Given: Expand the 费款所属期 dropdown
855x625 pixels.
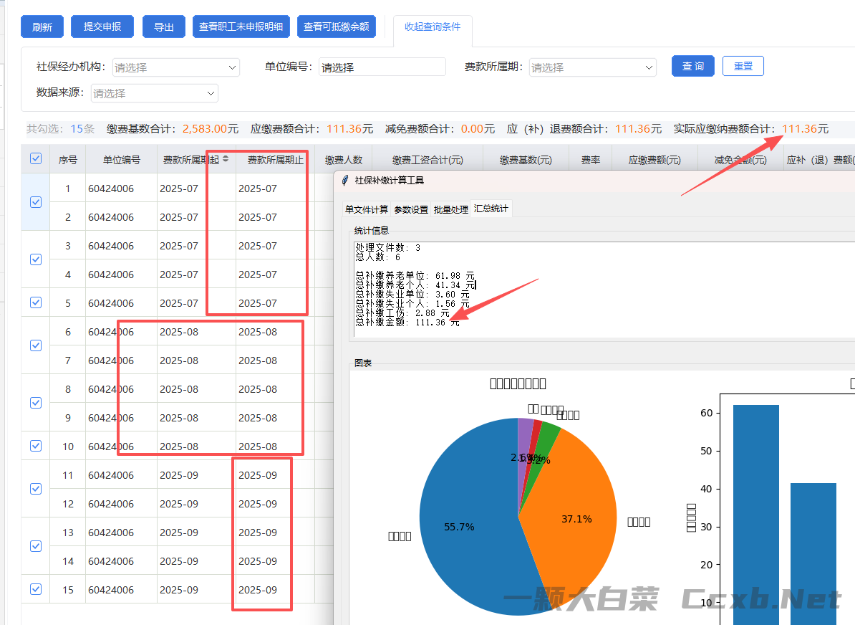Looking at the screenshot, I should coord(592,67).
